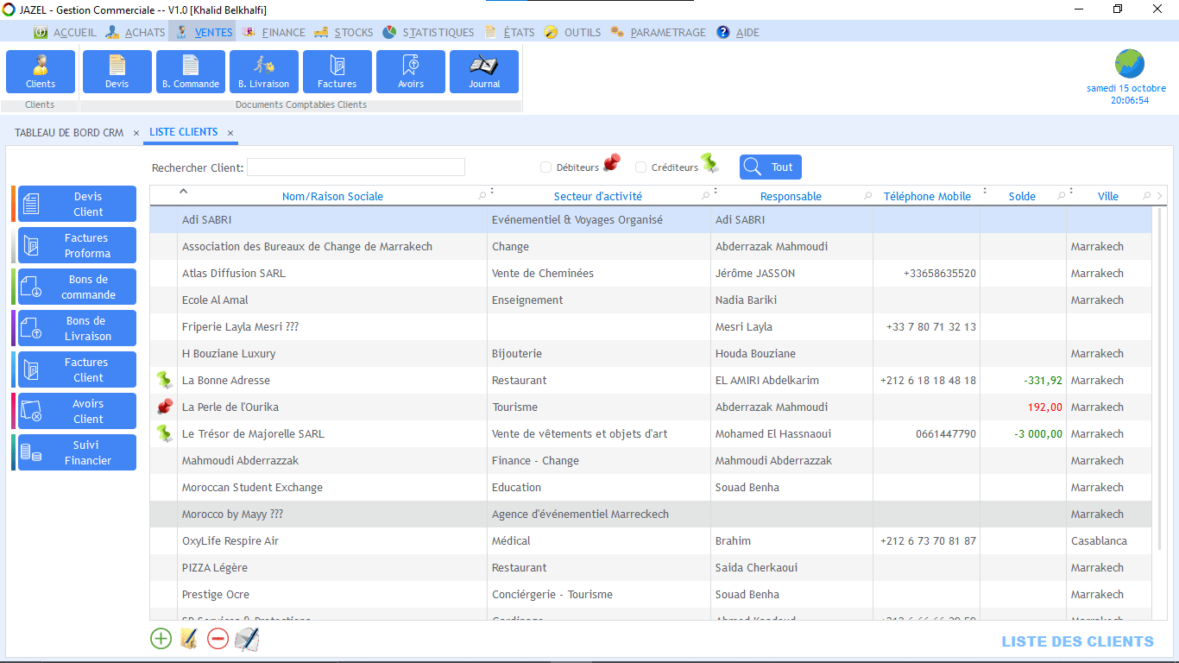Switch to TABLEAU DE BORD CRM tab
1179x663 pixels.
point(69,133)
